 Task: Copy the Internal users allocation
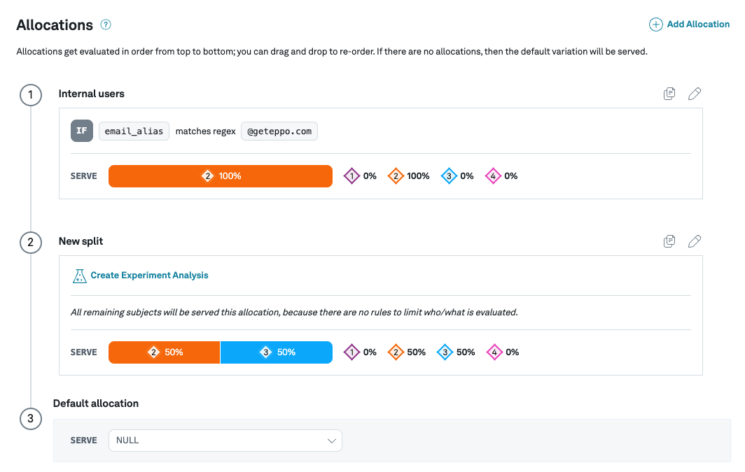pos(669,94)
